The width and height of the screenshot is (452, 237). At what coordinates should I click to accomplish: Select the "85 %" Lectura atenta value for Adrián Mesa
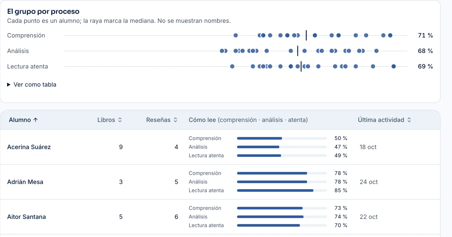coord(341,191)
